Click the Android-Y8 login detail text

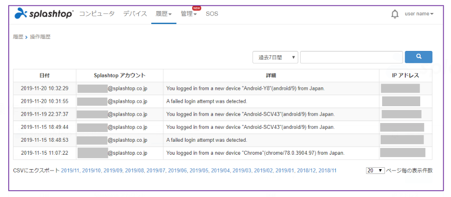pos(246,88)
